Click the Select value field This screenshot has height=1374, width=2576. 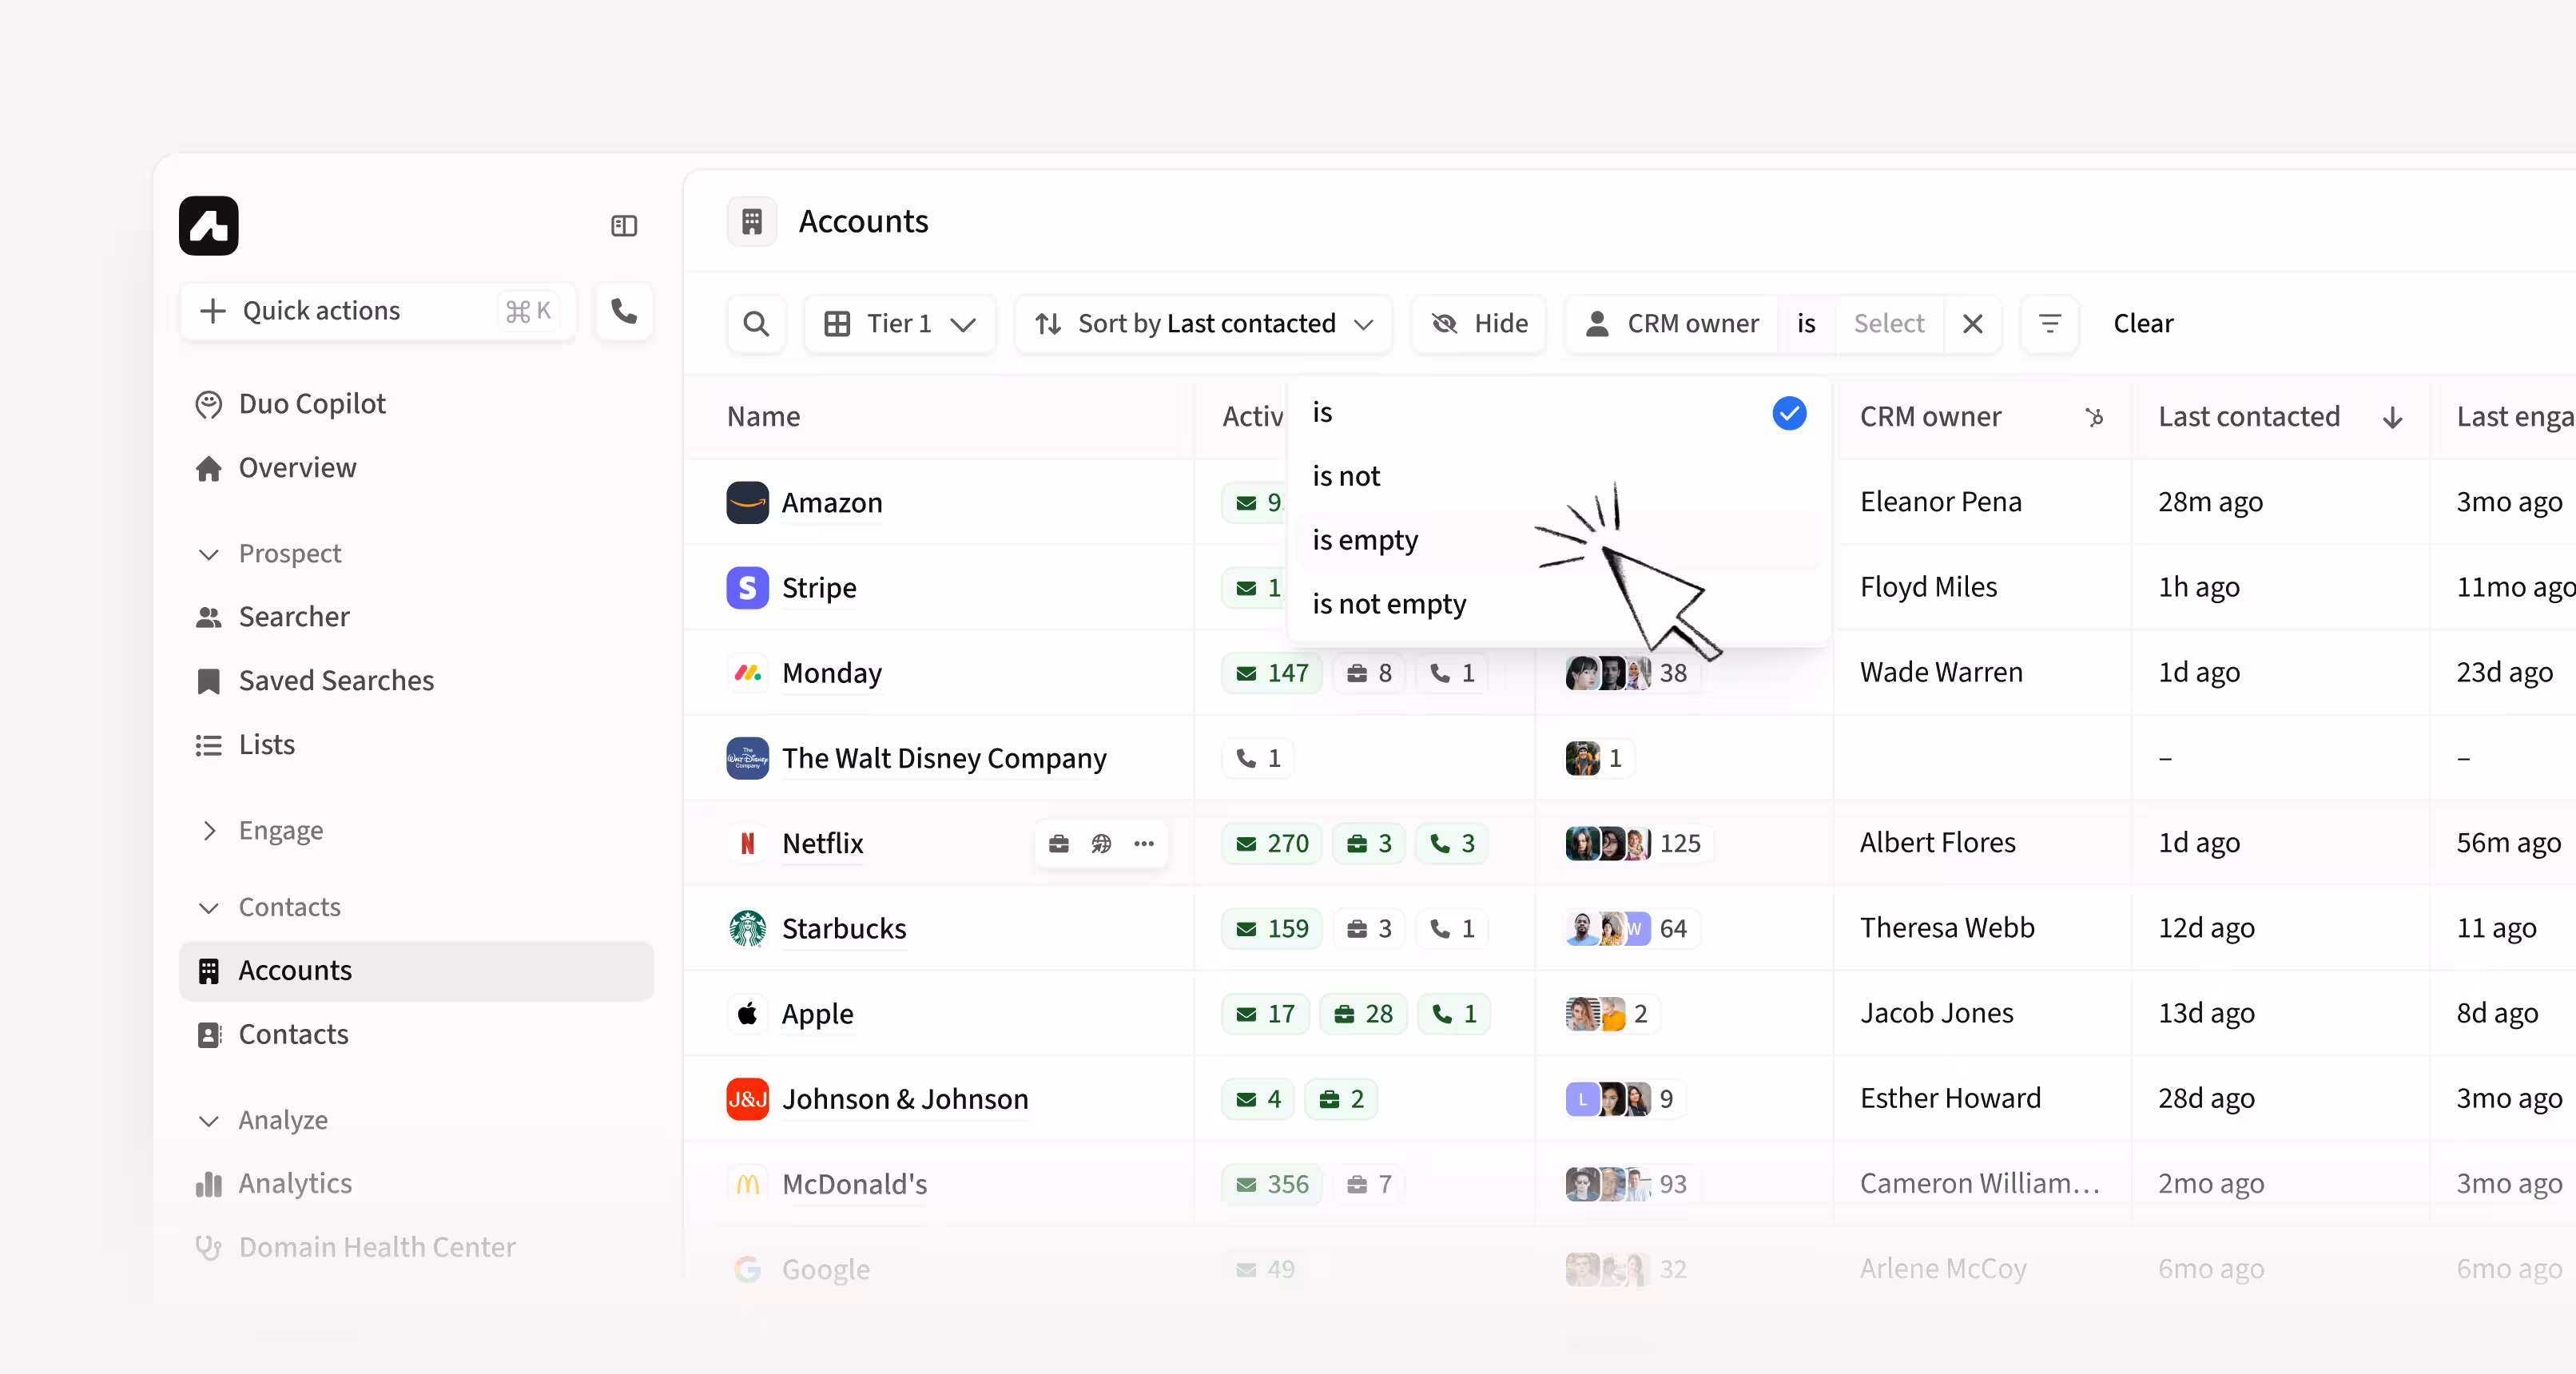click(1888, 324)
